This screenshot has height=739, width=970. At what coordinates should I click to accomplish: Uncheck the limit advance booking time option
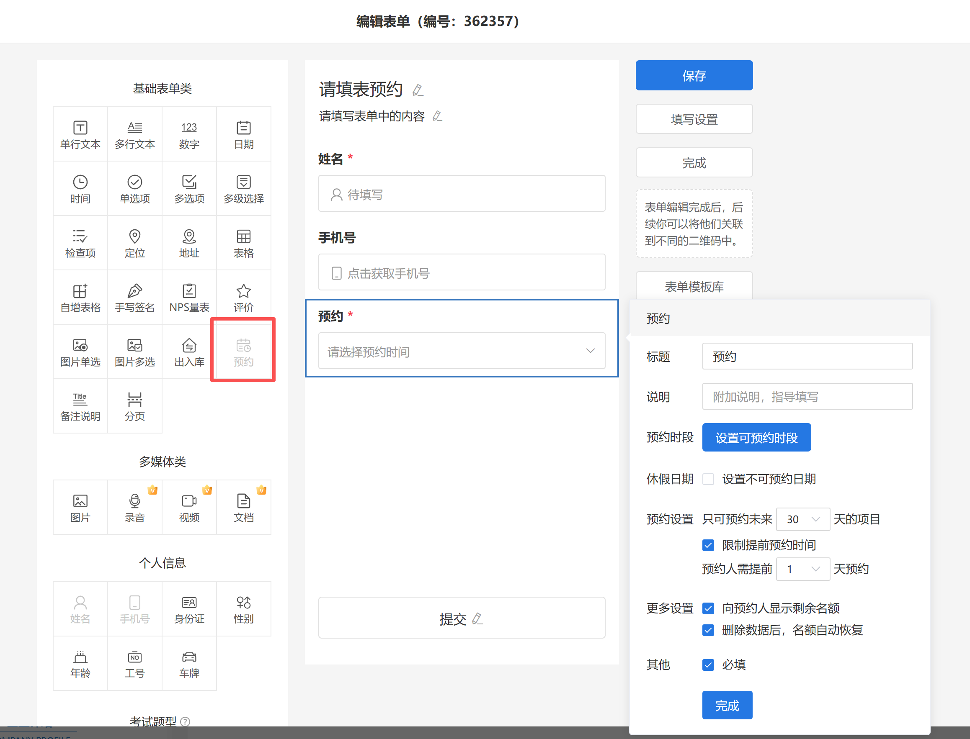click(708, 545)
